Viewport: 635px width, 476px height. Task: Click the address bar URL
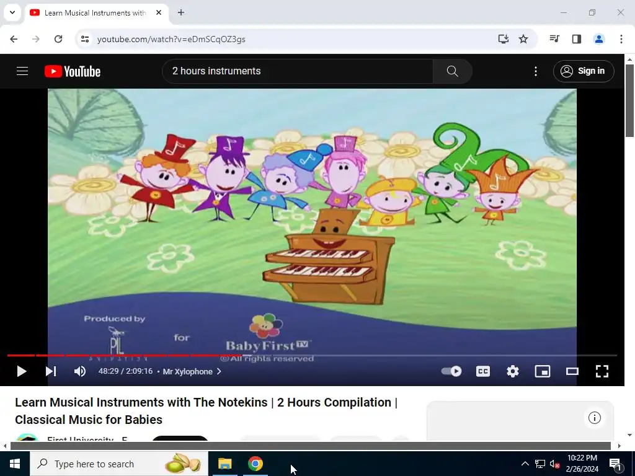[x=171, y=39]
